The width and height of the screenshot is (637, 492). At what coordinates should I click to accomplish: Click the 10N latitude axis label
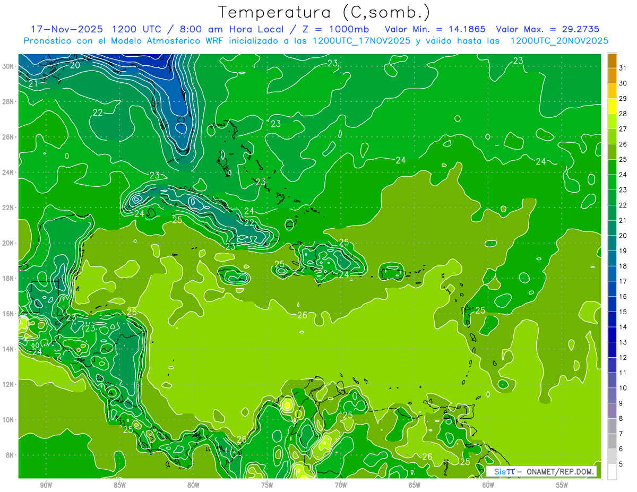(9, 419)
